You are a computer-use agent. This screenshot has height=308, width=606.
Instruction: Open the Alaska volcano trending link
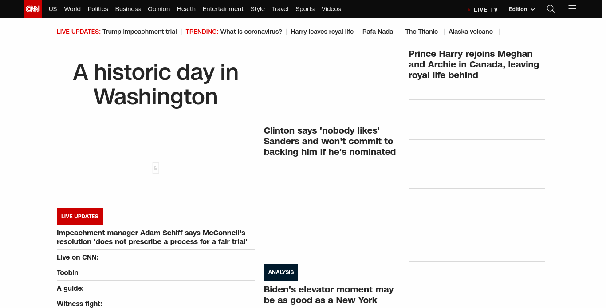pyautogui.click(x=470, y=32)
